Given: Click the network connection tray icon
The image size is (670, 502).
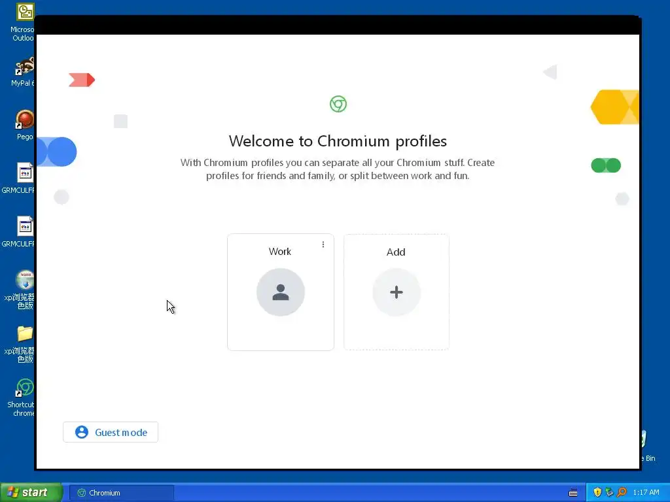Looking at the screenshot, I should tap(609, 492).
